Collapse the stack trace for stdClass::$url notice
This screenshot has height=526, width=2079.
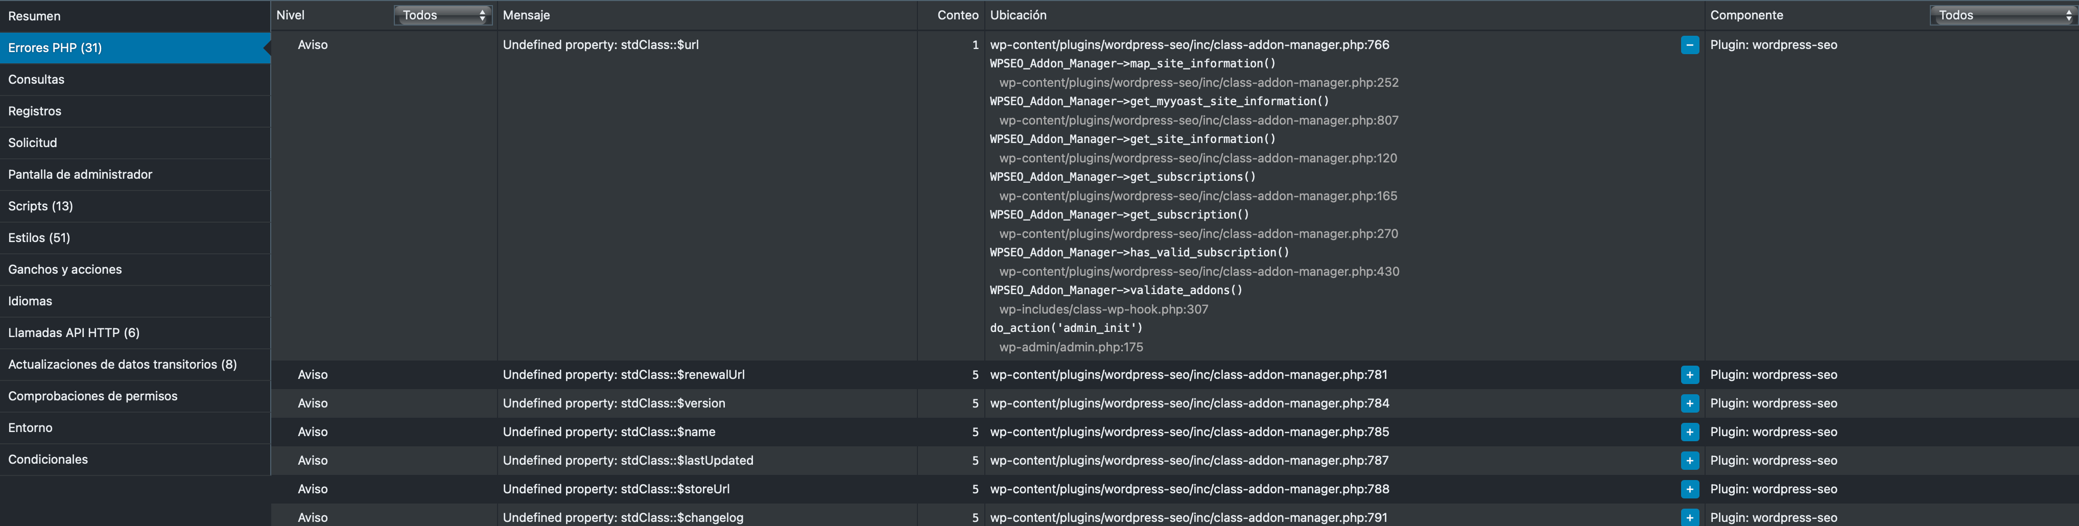(1689, 45)
